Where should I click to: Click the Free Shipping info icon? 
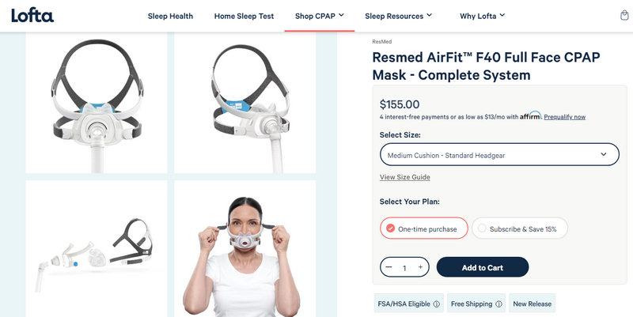click(498, 304)
